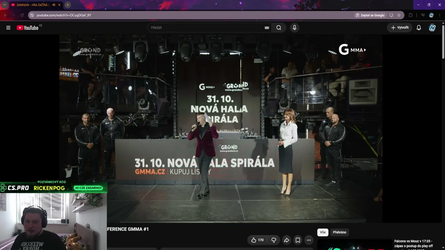Share the video using the arrow icon
The height and width of the screenshot is (250, 445).
(x=286, y=240)
